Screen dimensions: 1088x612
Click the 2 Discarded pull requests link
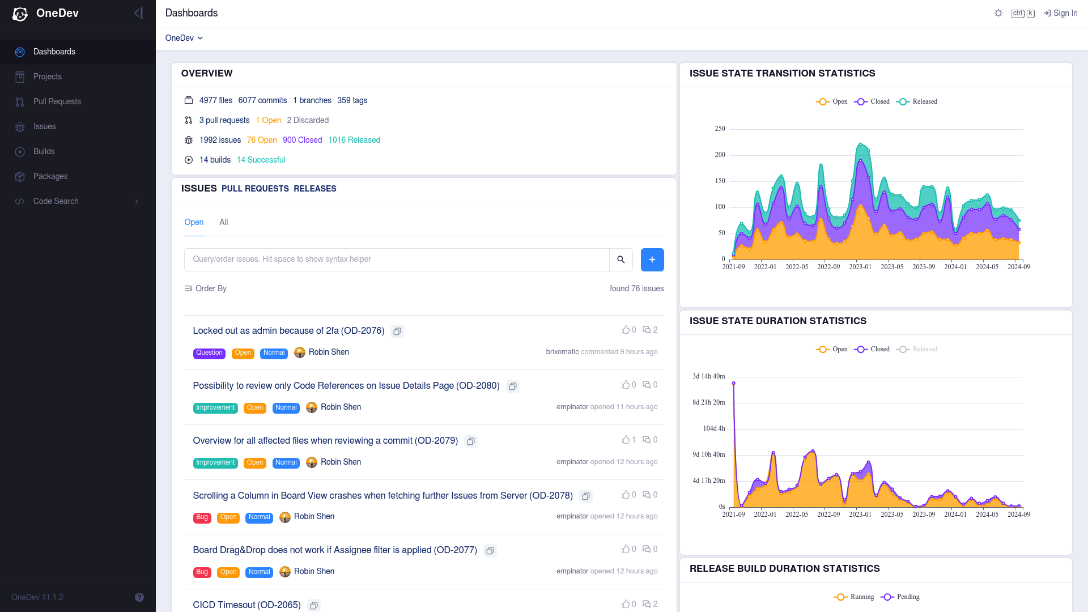click(308, 120)
